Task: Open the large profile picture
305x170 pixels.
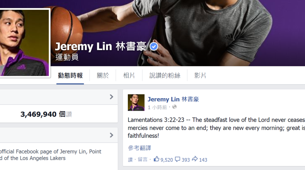Action: (24, 42)
